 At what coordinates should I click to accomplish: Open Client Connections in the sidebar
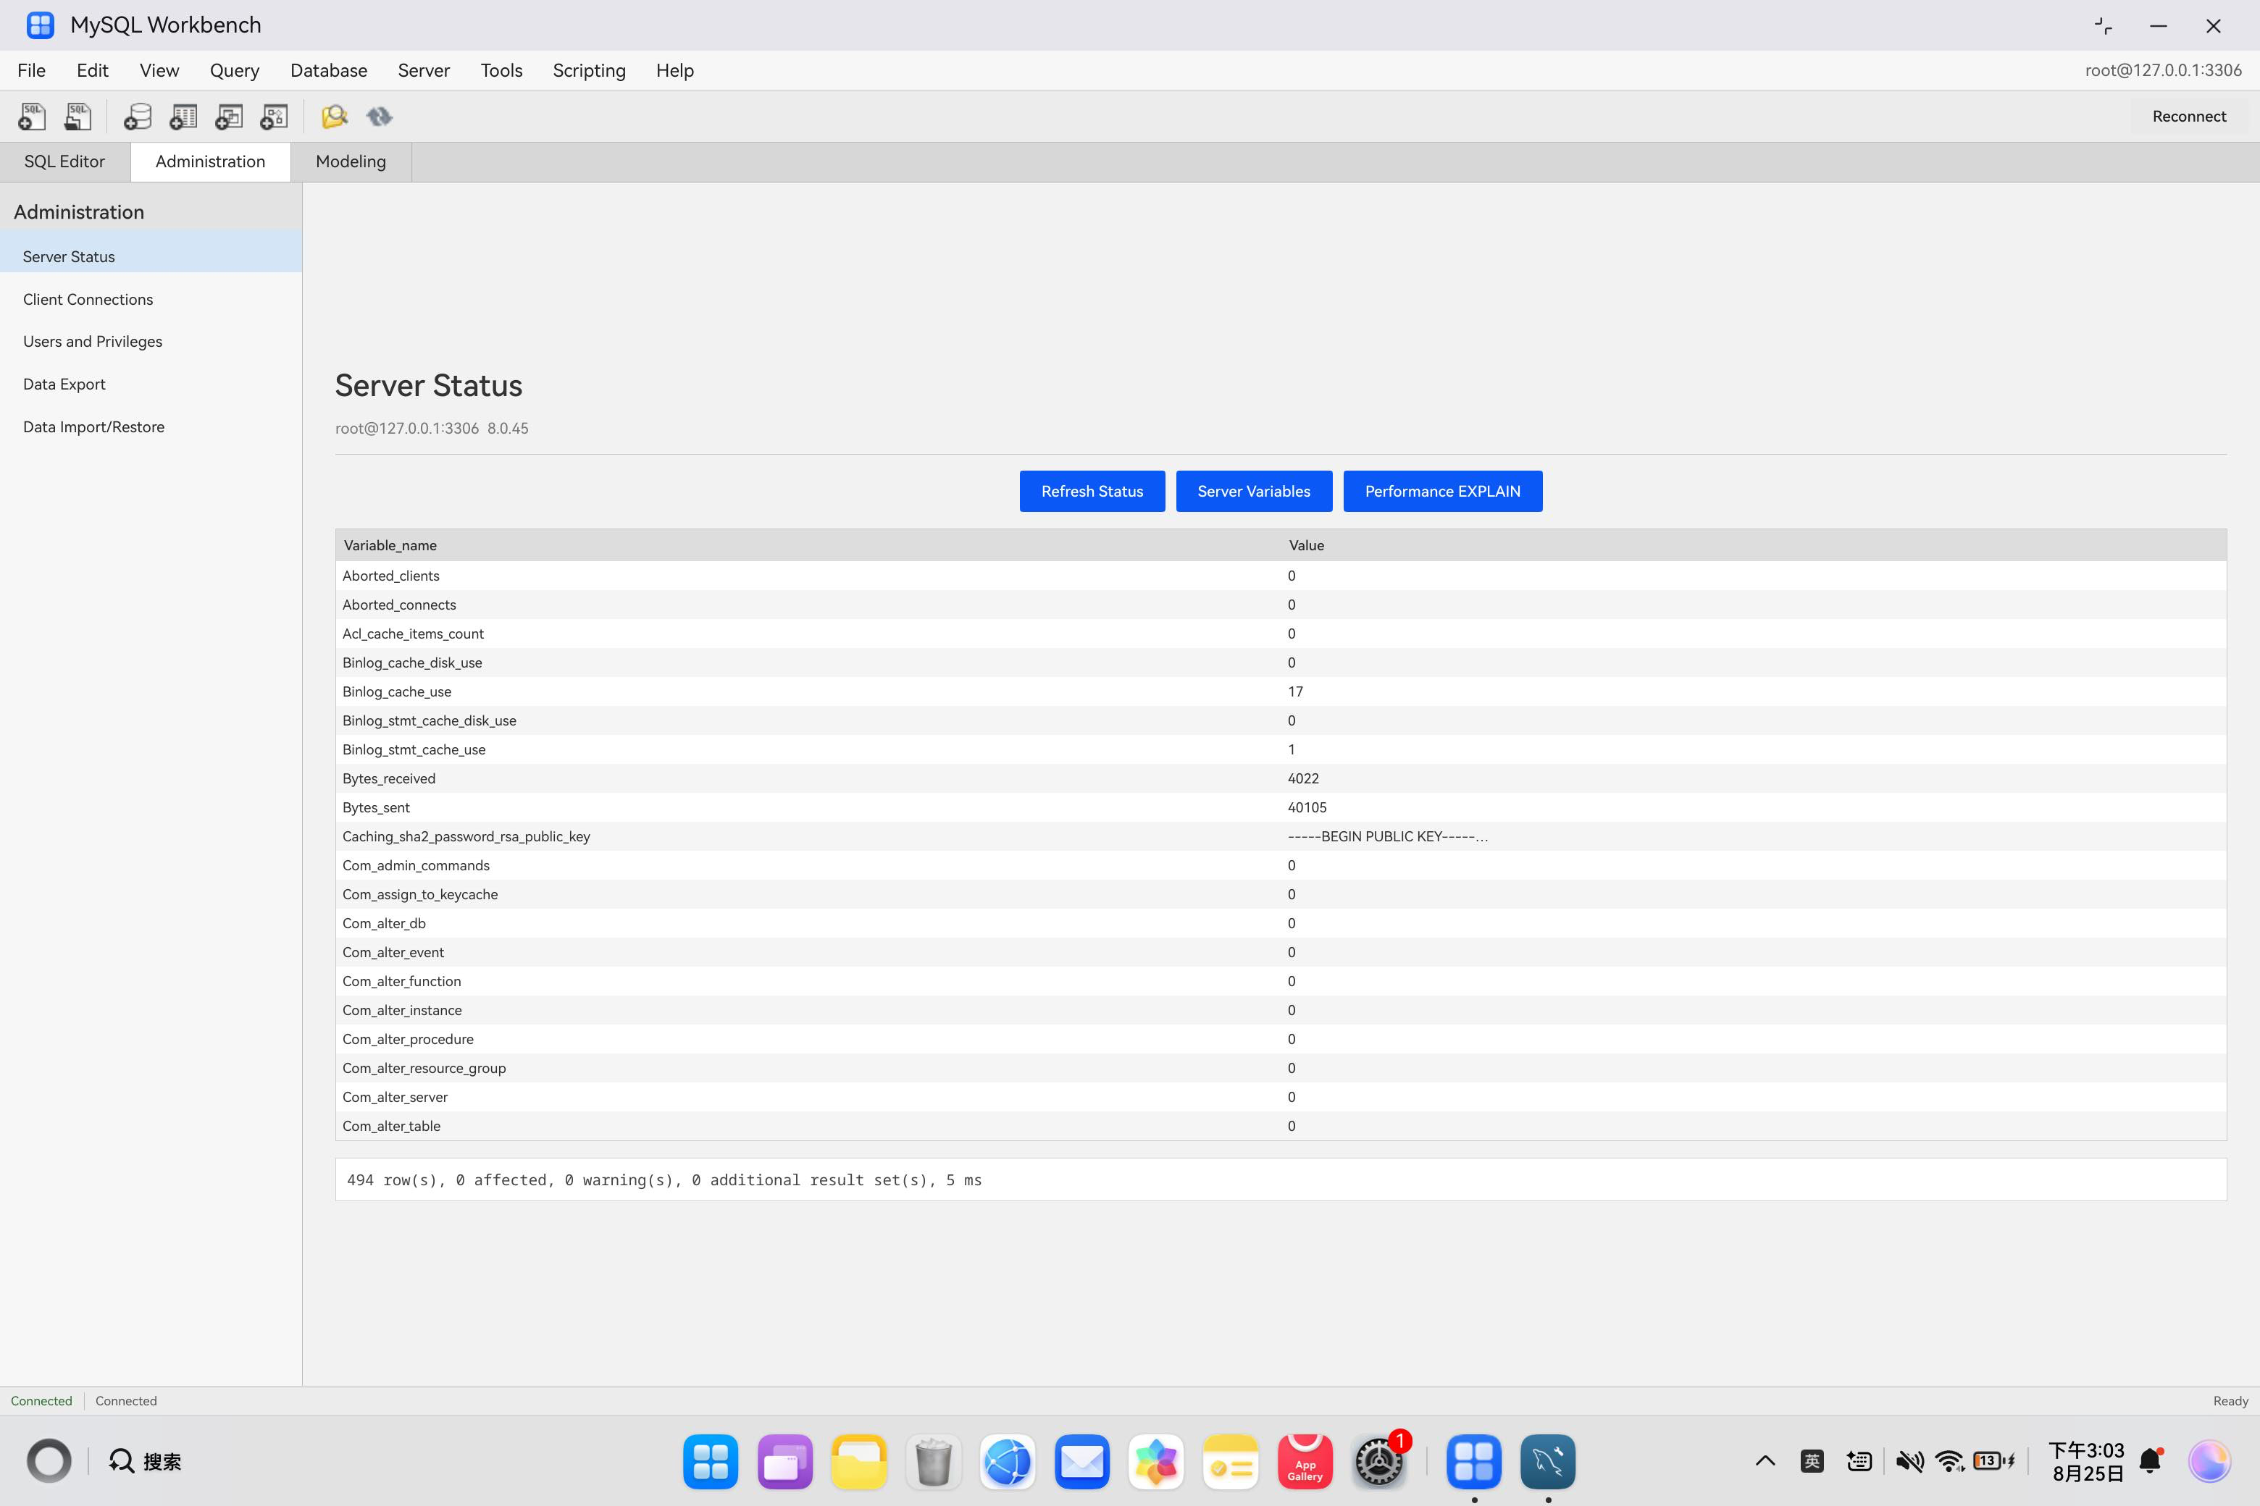click(x=151, y=299)
